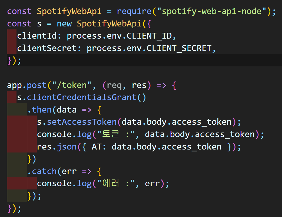
Task: Click clientCredentialsGrant method call
Action: pyautogui.click(x=82, y=97)
